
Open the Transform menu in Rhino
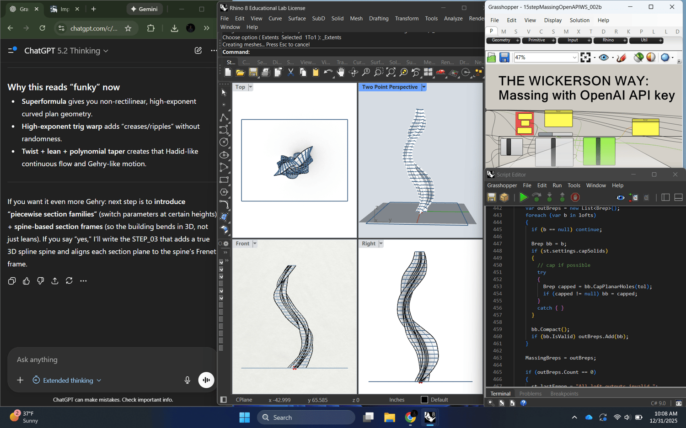click(x=407, y=18)
